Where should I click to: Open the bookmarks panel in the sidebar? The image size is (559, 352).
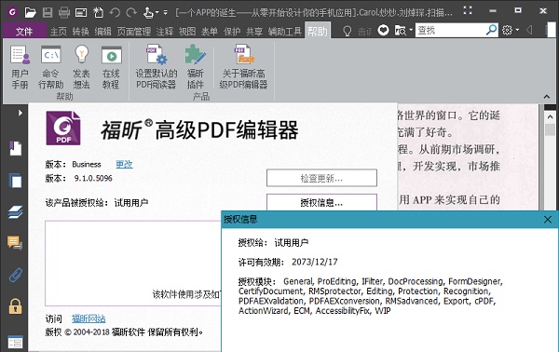click(x=16, y=148)
